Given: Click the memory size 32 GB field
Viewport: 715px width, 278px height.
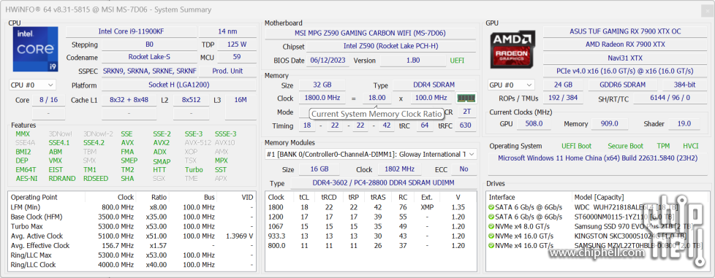Looking at the screenshot, I should (322, 85).
